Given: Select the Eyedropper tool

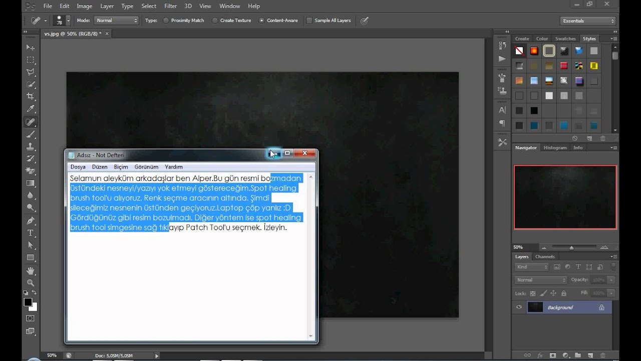Looking at the screenshot, I should [31, 109].
